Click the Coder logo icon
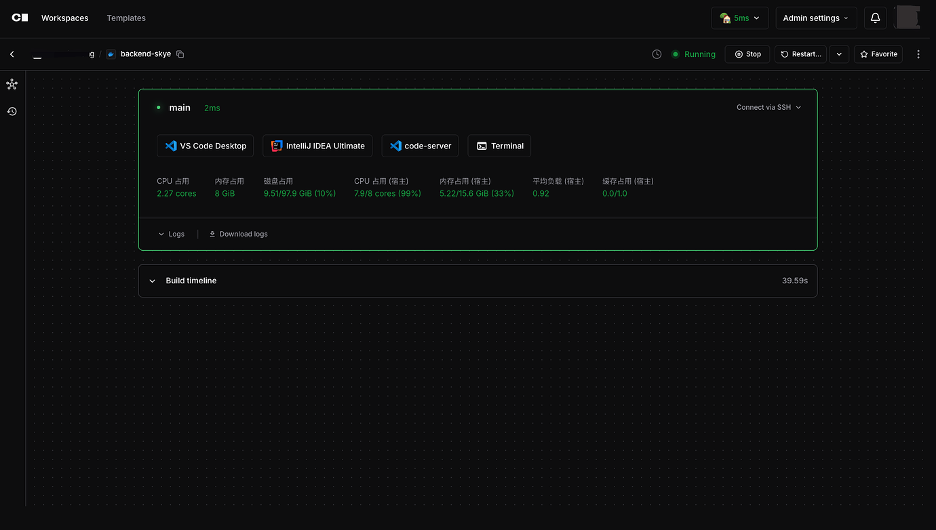936x530 pixels. (20, 18)
